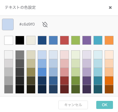Click the hex code field #c6d9f0
The image size is (118, 112).
[x=27, y=24]
